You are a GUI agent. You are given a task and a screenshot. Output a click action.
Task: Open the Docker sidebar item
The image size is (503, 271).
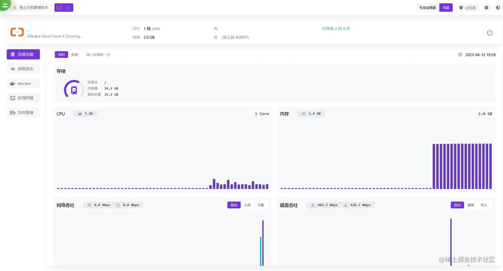(x=23, y=84)
